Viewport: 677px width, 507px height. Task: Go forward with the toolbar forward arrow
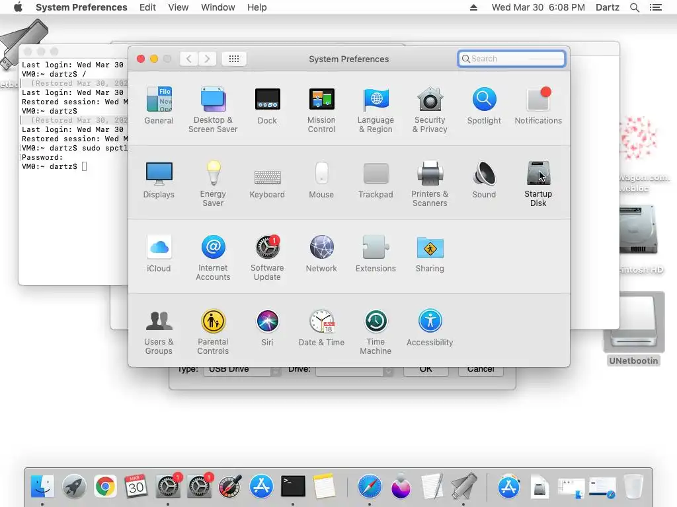coord(207,59)
